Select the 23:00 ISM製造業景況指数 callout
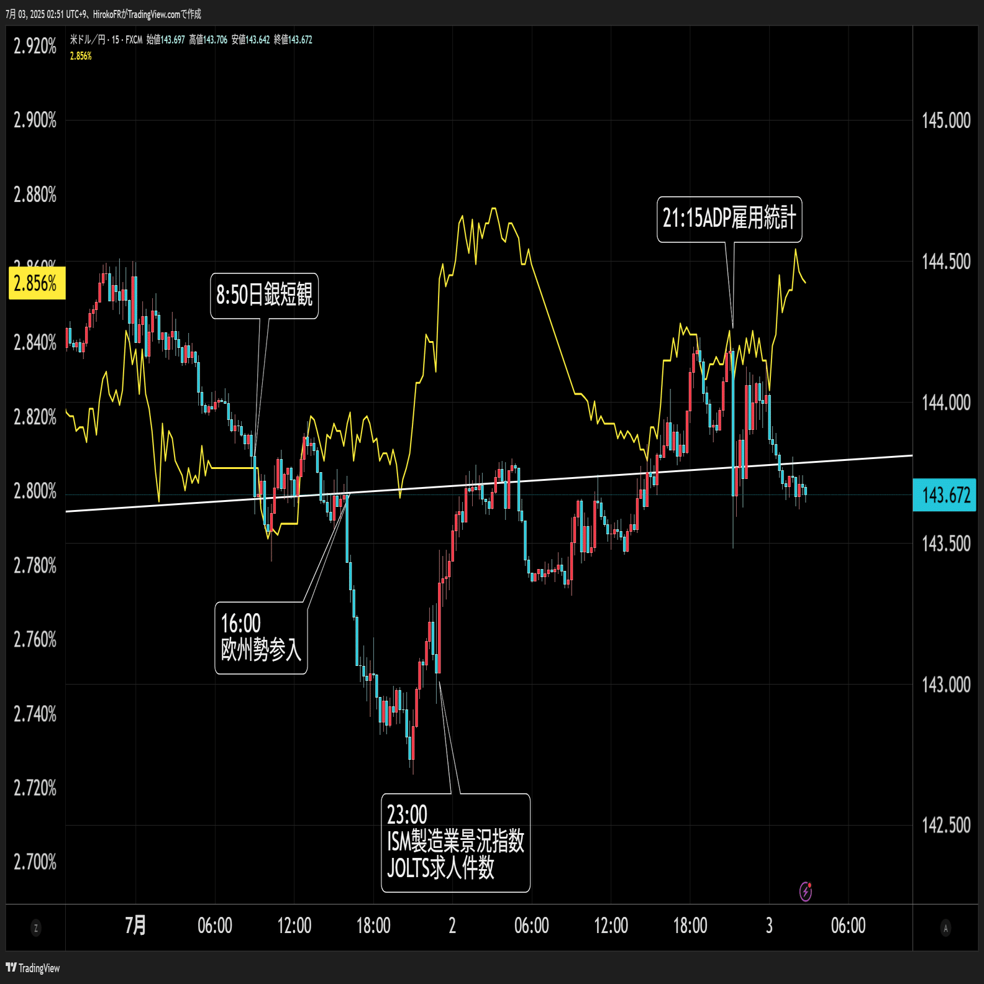Screen dimensions: 984x984 [455, 842]
